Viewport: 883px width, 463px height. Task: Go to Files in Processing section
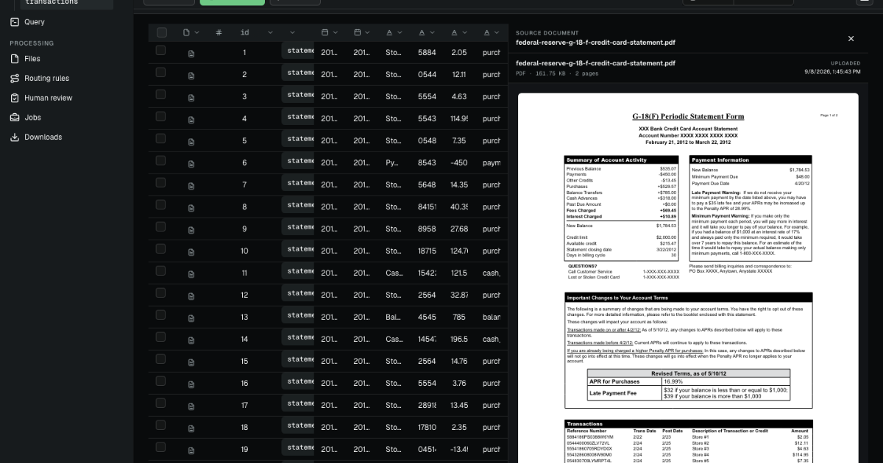pyautogui.click(x=32, y=59)
